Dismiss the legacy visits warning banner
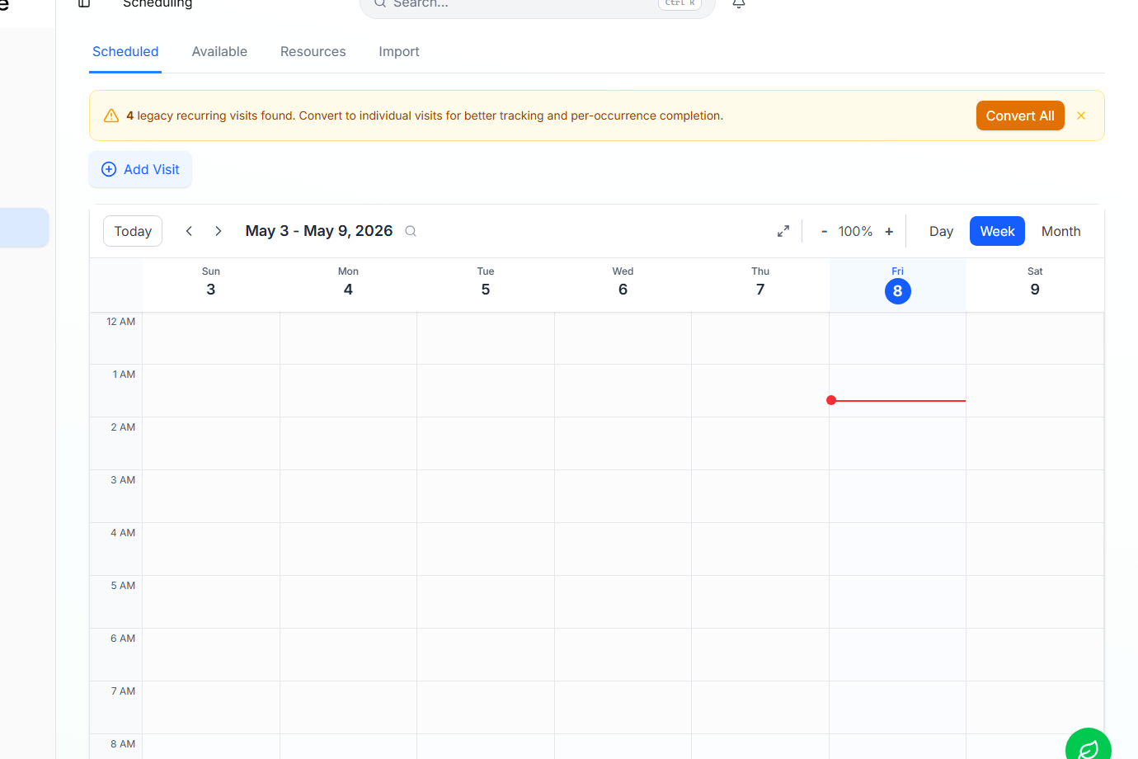 (1081, 115)
